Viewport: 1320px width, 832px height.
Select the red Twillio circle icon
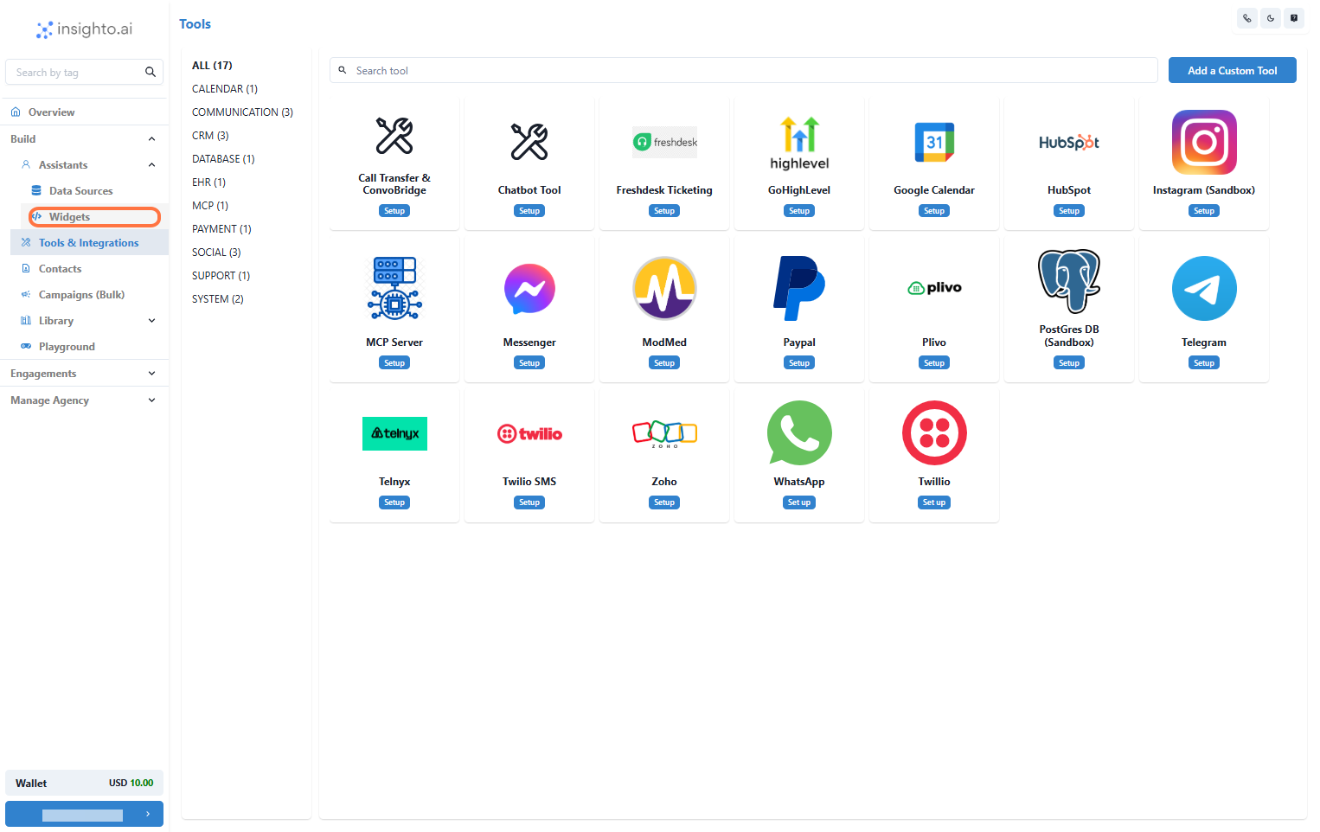pos(934,432)
